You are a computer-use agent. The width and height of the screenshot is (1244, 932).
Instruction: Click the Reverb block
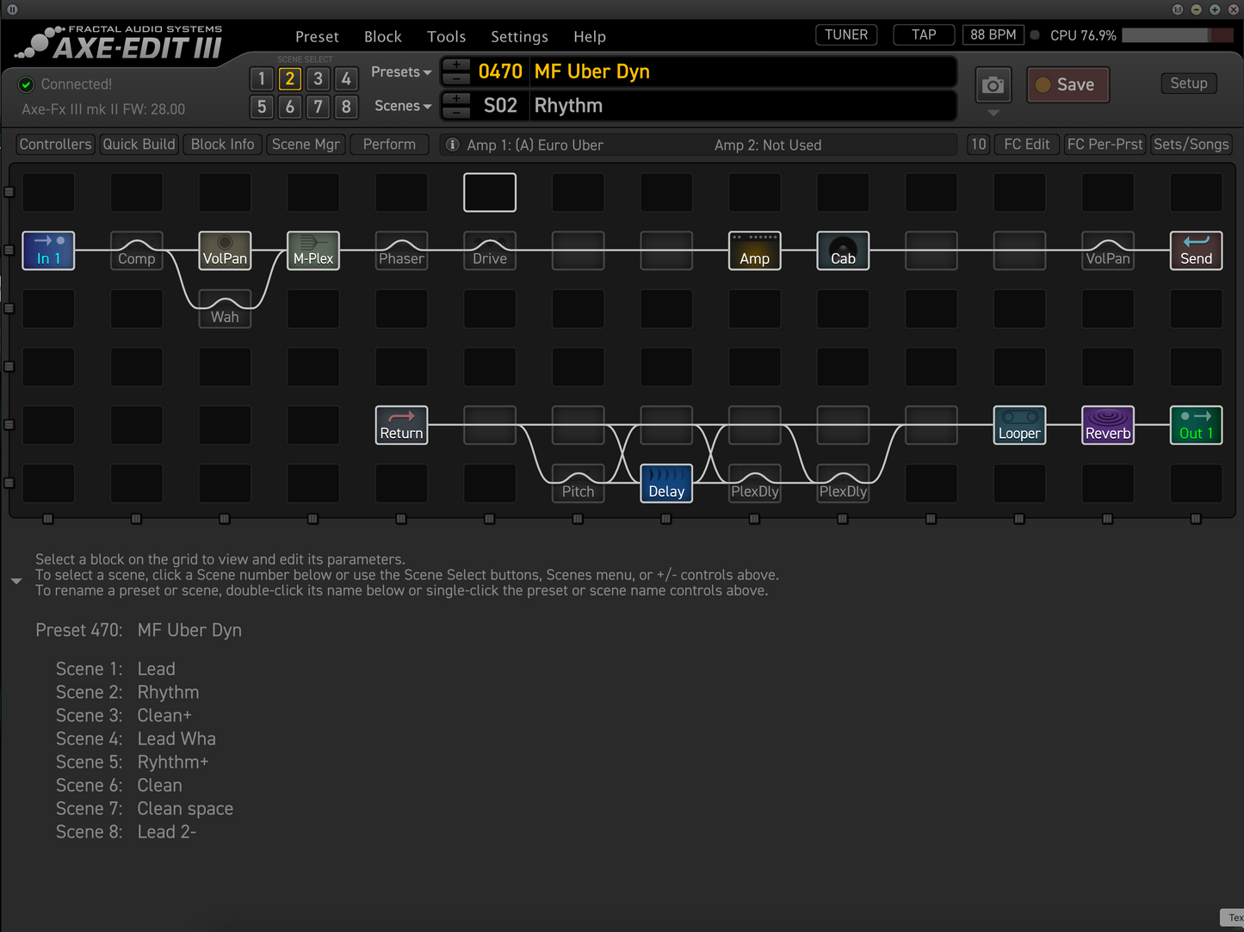(x=1108, y=424)
